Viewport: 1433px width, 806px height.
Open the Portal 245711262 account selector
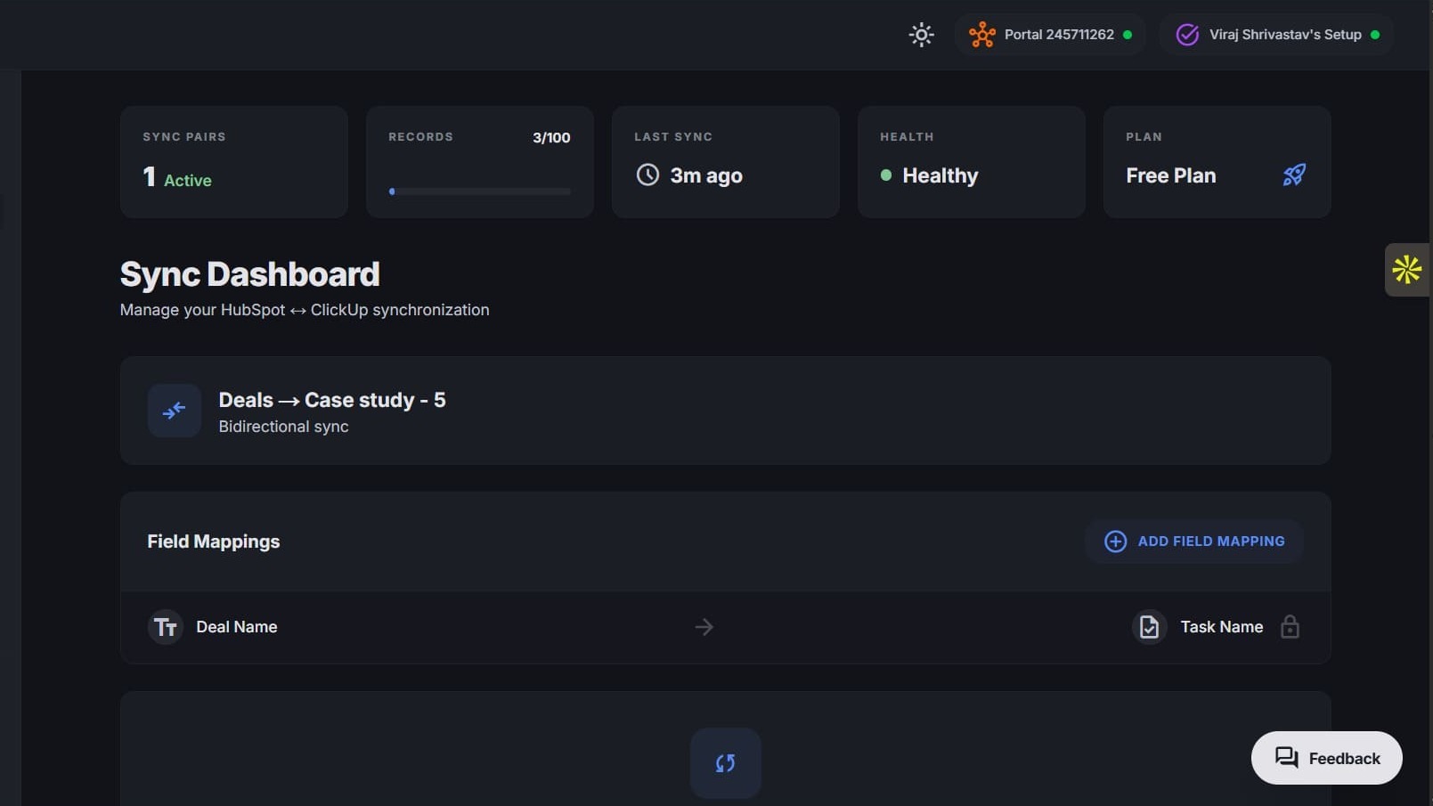[1050, 35]
